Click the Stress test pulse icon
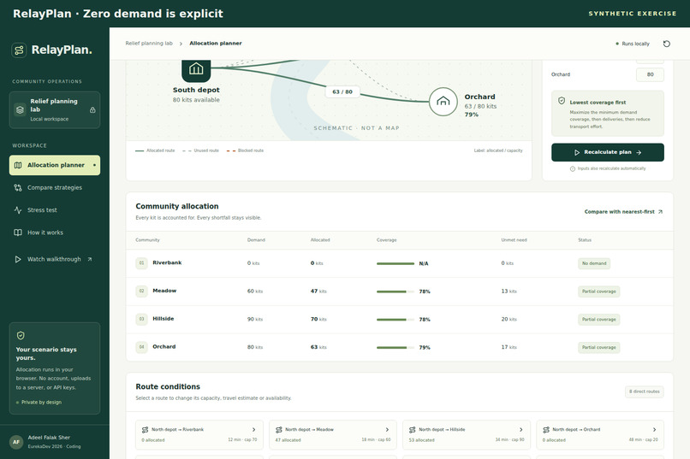This screenshot has width=690, height=459. (18, 210)
